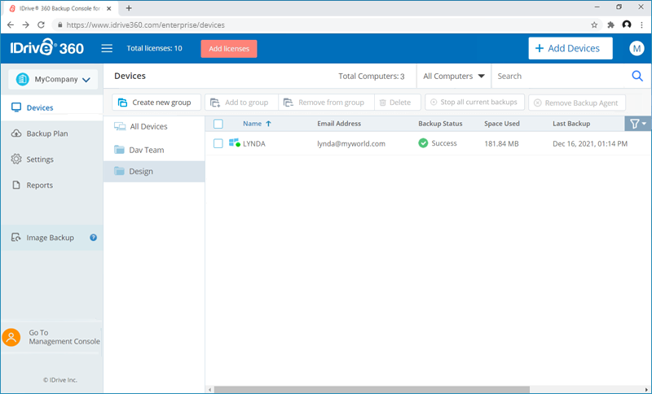The width and height of the screenshot is (652, 394).
Task: Click Add to group
Action: (241, 102)
